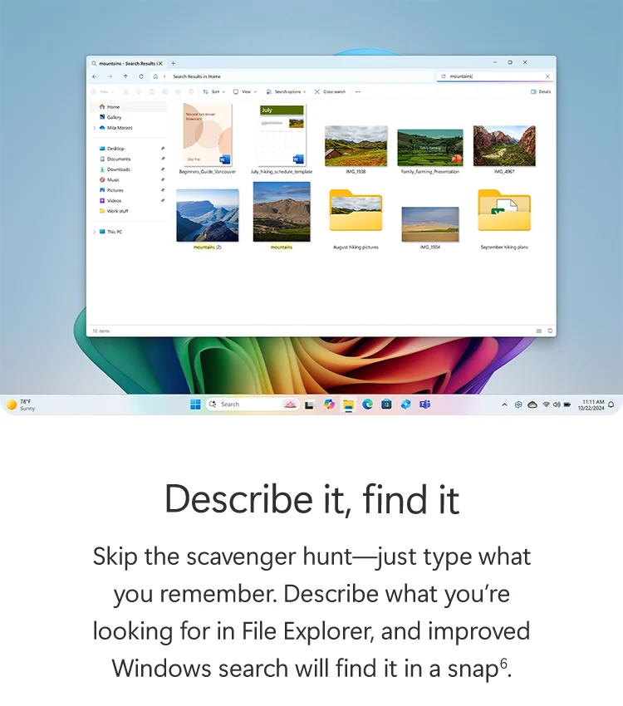Select This PC in the sidebar
623x706 pixels.
[x=115, y=232]
